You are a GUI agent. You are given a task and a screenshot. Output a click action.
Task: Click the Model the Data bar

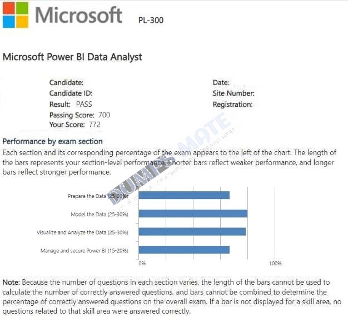pyautogui.click(x=193, y=214)
